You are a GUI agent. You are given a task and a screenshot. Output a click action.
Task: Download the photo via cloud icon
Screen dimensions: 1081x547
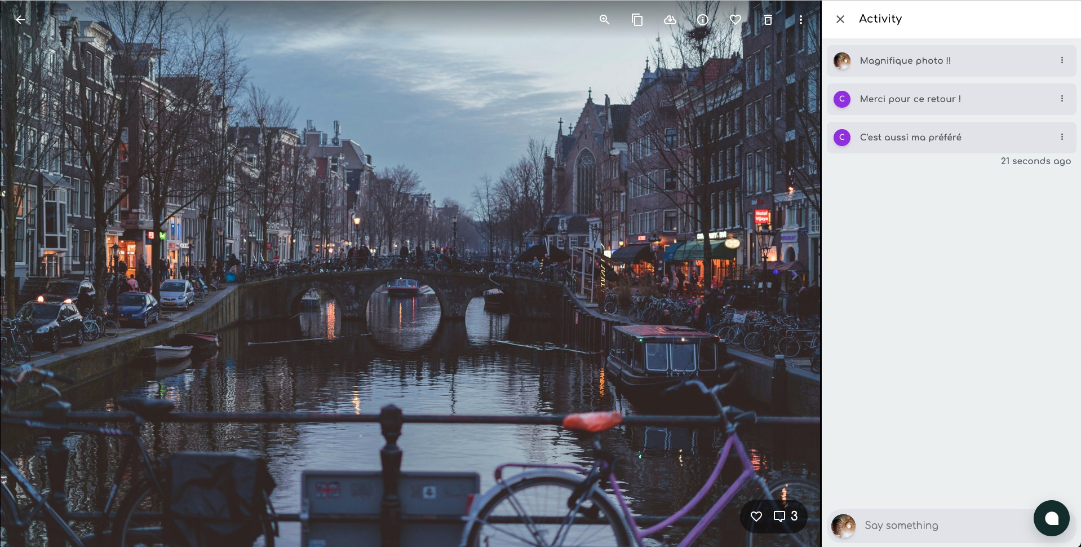coord(670,20)
